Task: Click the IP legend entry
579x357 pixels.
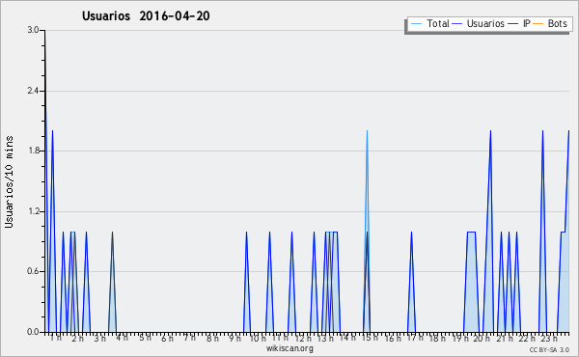Action: tap(519, 23)
